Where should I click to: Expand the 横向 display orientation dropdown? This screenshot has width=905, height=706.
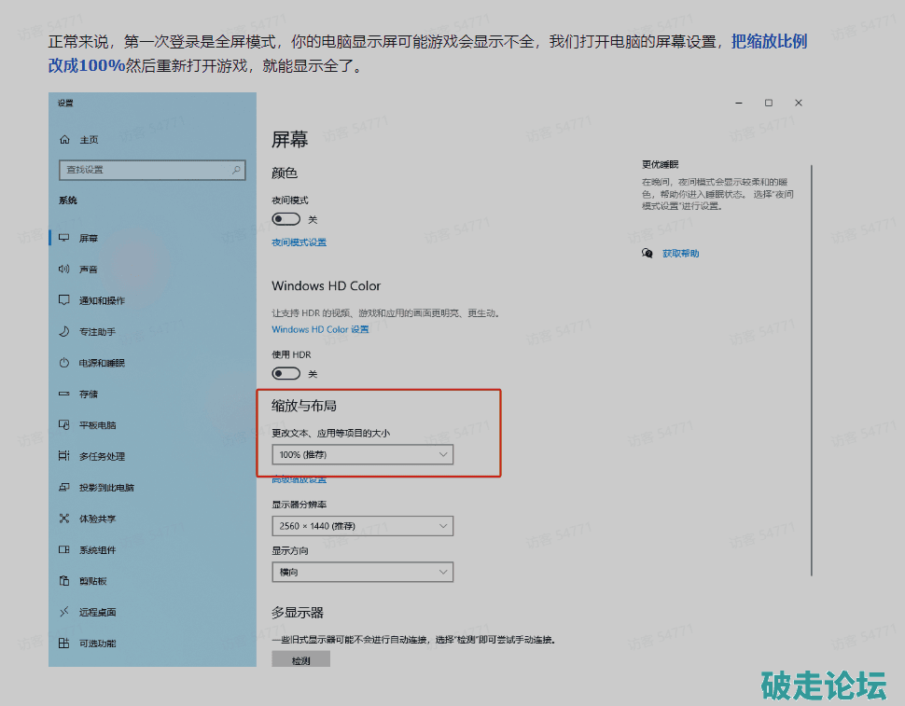pyautogui.click(x=362, y=572)
